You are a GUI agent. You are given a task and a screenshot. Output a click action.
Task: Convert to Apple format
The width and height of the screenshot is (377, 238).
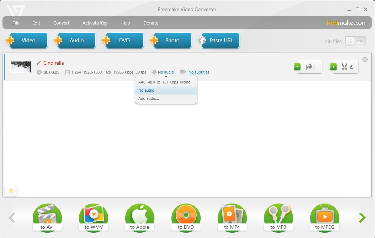[140, 218]
